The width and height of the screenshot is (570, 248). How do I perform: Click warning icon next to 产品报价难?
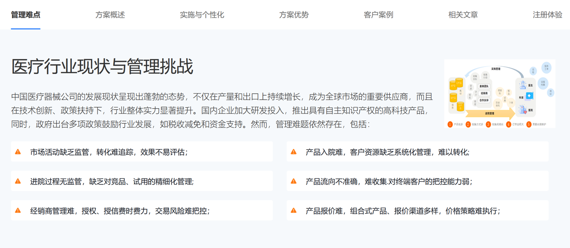click(x=294, y=211)
